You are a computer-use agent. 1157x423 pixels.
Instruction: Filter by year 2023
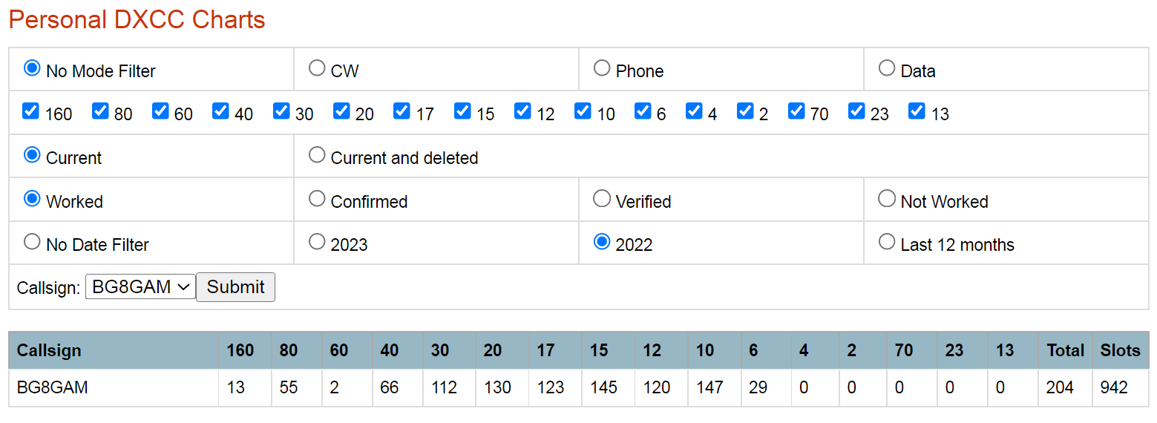click(318, 242)
